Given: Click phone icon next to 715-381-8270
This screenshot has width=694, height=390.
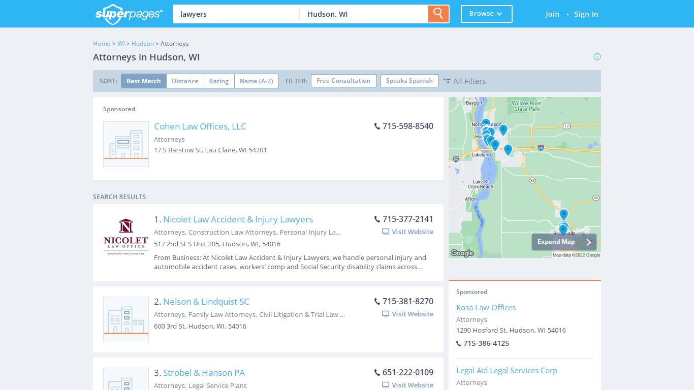Looking at the screenshot, I should click(x=377, y=302).
